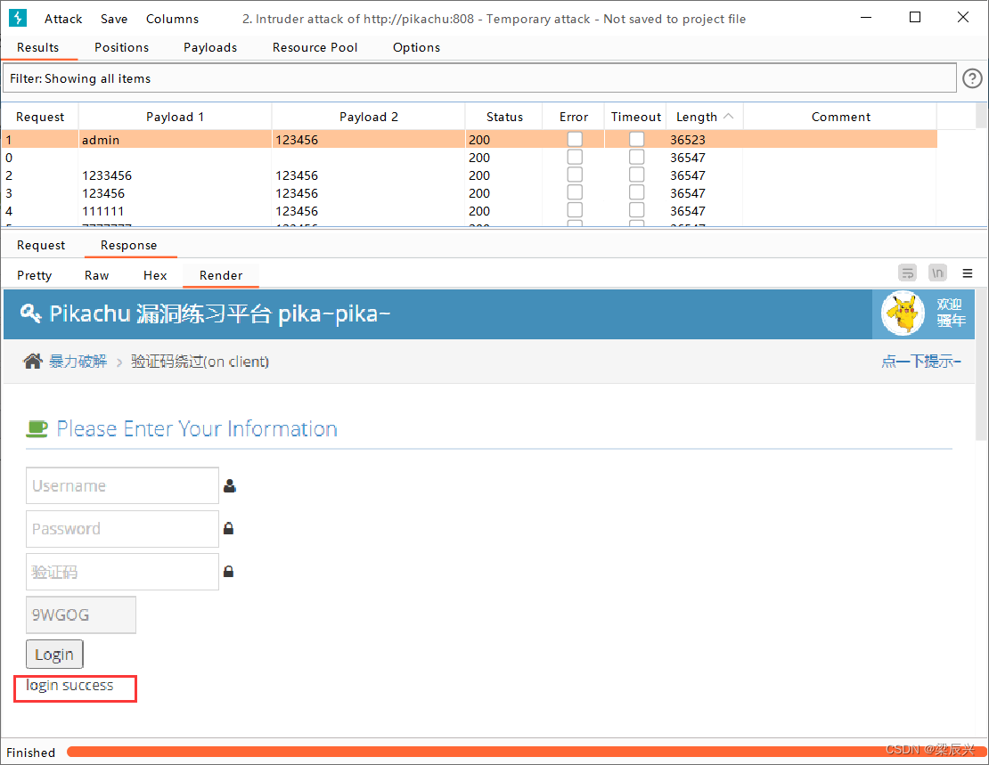Click the Burp Suite lightning logo icon
The width and height of the screenshot is (989, 765).
click(x=18, y=18)
